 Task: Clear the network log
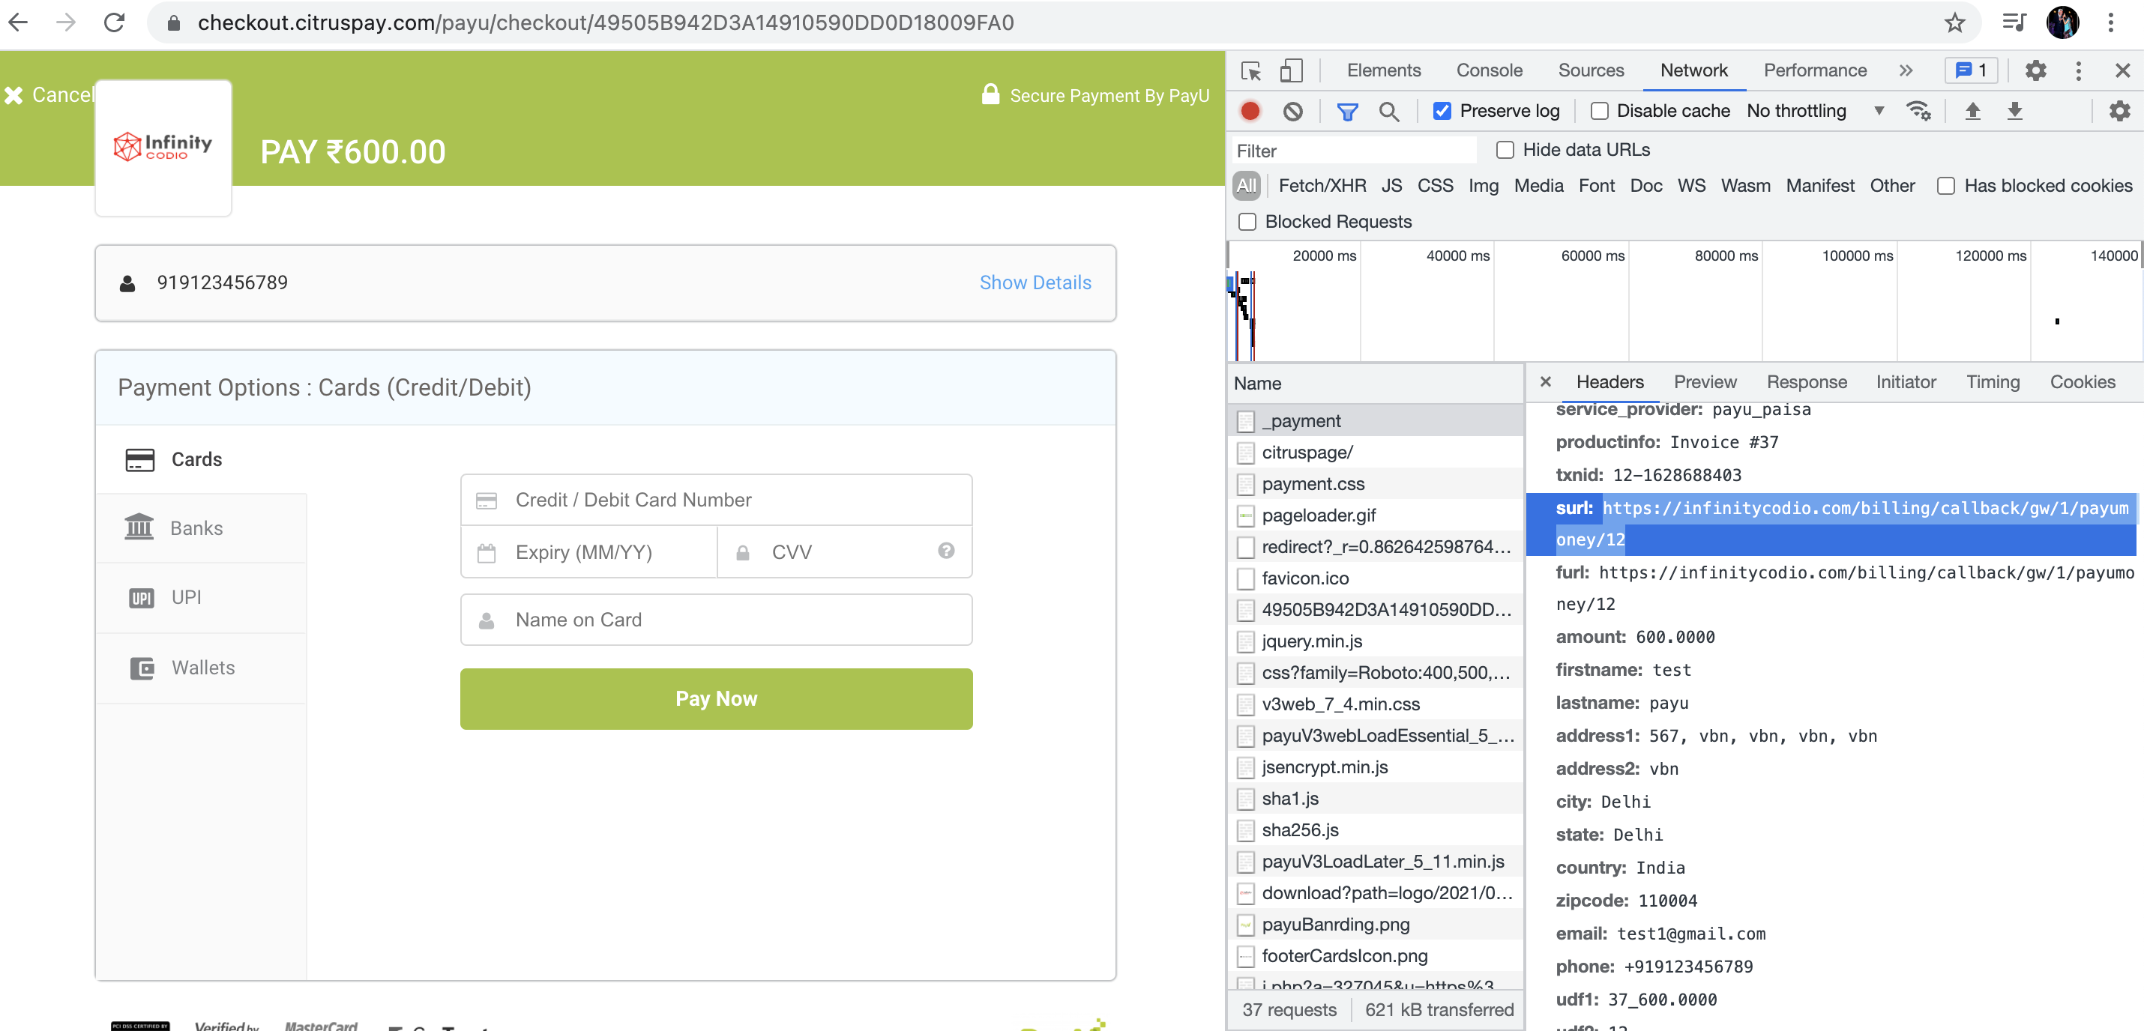click(1292, 111)
